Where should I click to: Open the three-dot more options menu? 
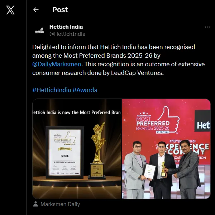click(207, 27)
